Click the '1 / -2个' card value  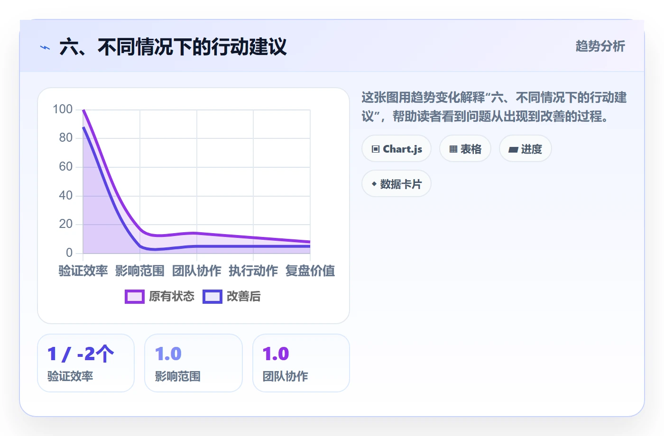[x=81, y=354]
